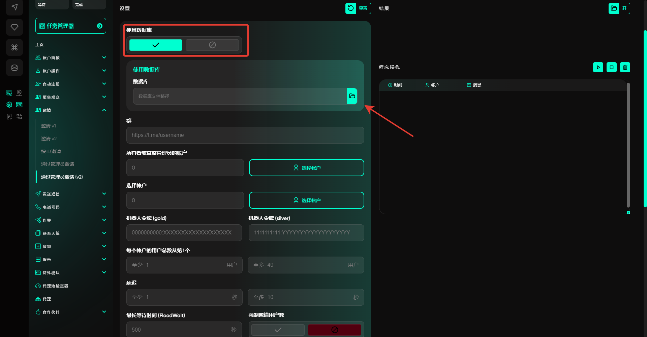Open the database stack icon in sidebar

point(14,68)
